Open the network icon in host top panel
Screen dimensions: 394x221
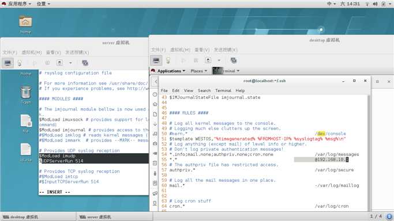click(x=367, y=4)
